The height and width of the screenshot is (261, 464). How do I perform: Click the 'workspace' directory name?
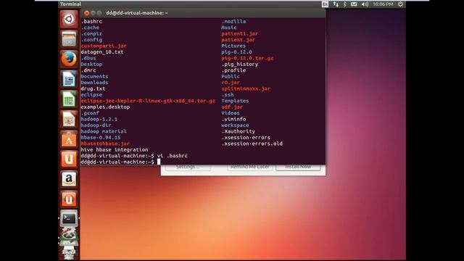click(235, 125)
